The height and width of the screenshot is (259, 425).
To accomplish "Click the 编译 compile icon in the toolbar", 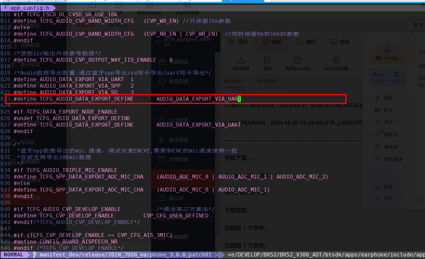I will [267, 60].
